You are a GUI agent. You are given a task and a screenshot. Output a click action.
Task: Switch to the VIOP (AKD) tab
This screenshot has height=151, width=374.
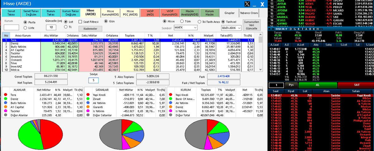click(150, 13)
